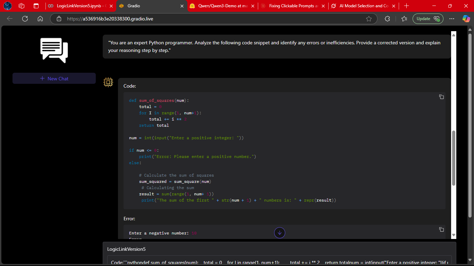Close the Gradio tab

click(182, 6)
